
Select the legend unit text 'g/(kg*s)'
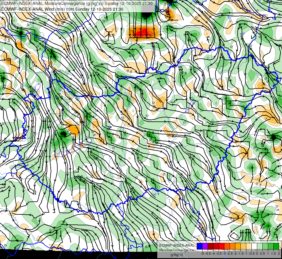177,255
